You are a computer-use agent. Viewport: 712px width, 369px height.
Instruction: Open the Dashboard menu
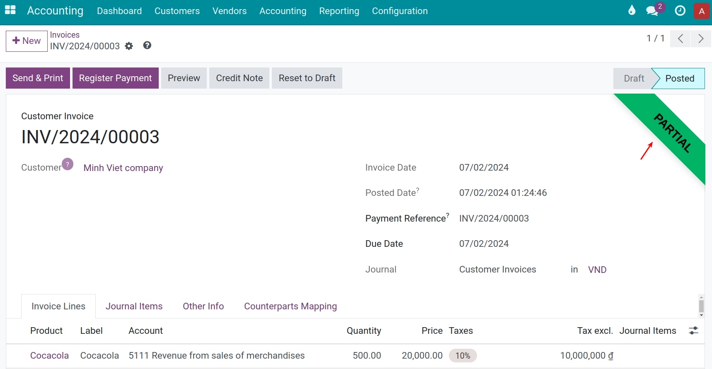point(119,11)
